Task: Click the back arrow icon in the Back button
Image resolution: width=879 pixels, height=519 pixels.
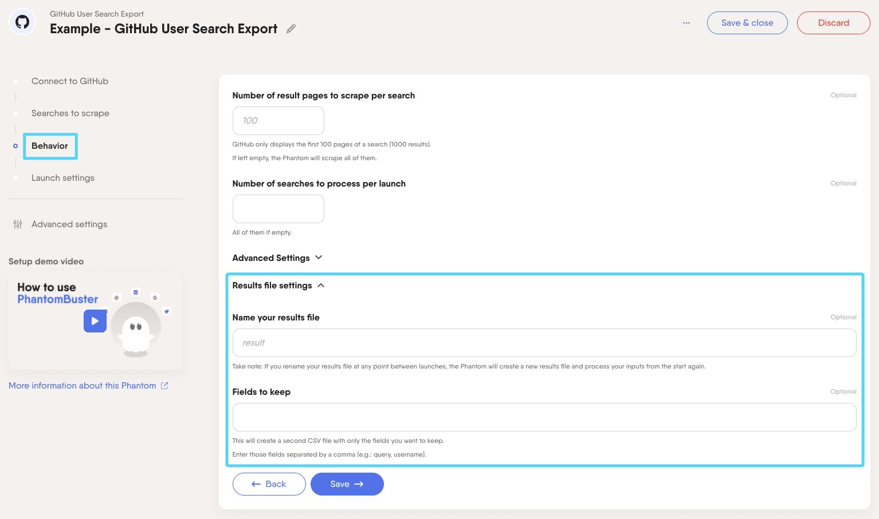Action: tap(256, 484)
